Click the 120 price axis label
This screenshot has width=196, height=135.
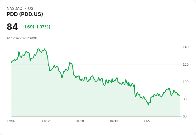click(x=186, y=65)
